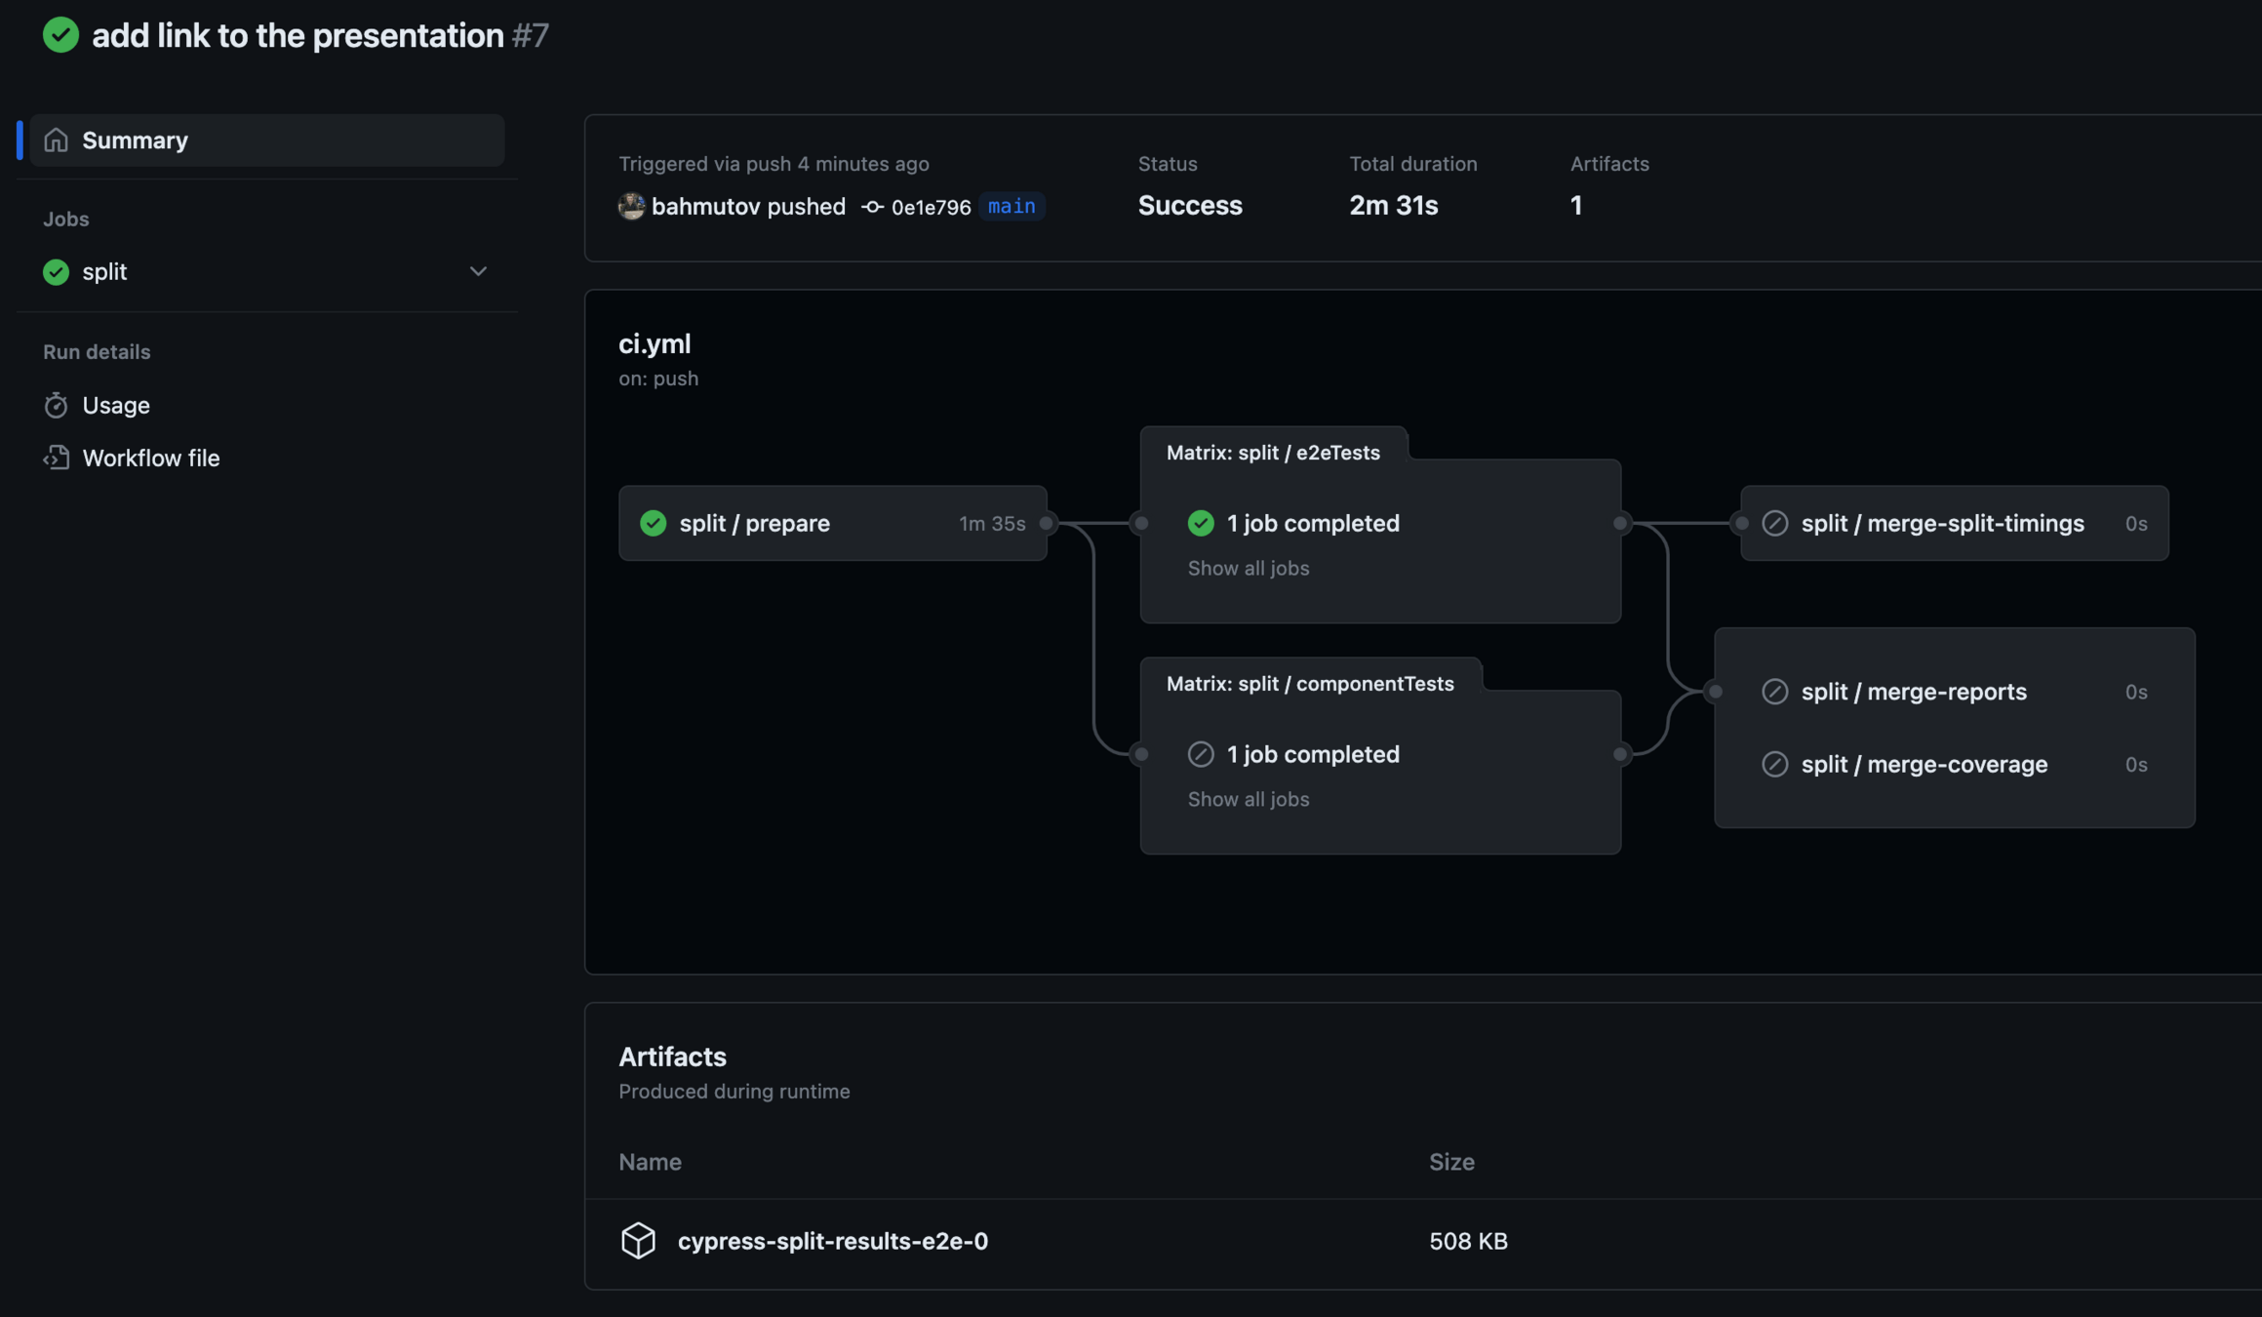This screenshot has width=2262, height=1317.
Task: Open commit 0e1e796 link
Action: pos(931,207)
